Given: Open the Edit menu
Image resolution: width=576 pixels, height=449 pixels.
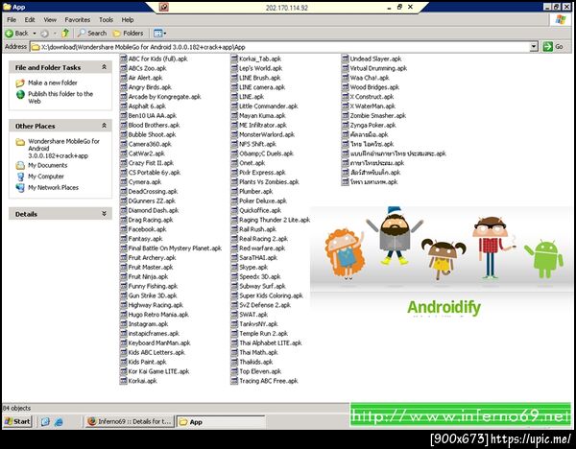Looking at the screenshot, I should (x=30, y=20).
